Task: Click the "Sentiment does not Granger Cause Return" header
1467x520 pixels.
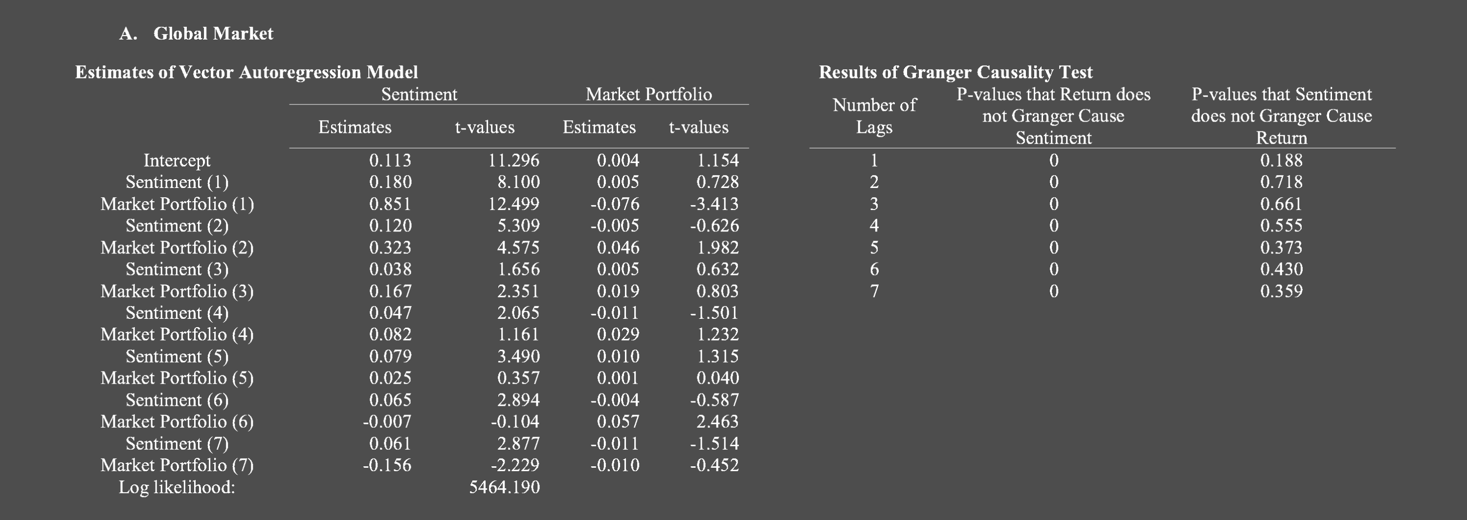Action: click(1281, 116)
